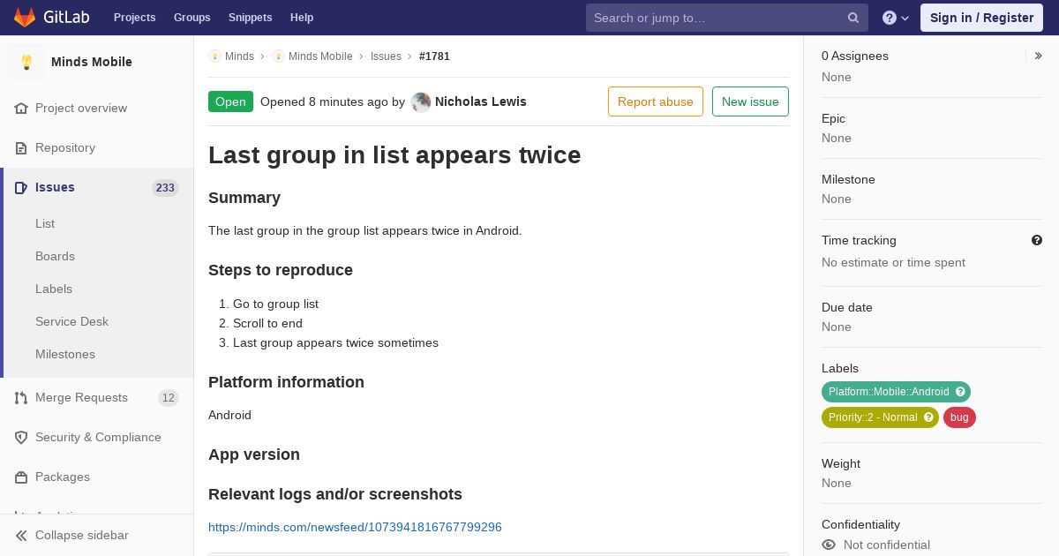Click the Packages icon in sidebar
Screen dimensions: 1059x556
[21, 477]
